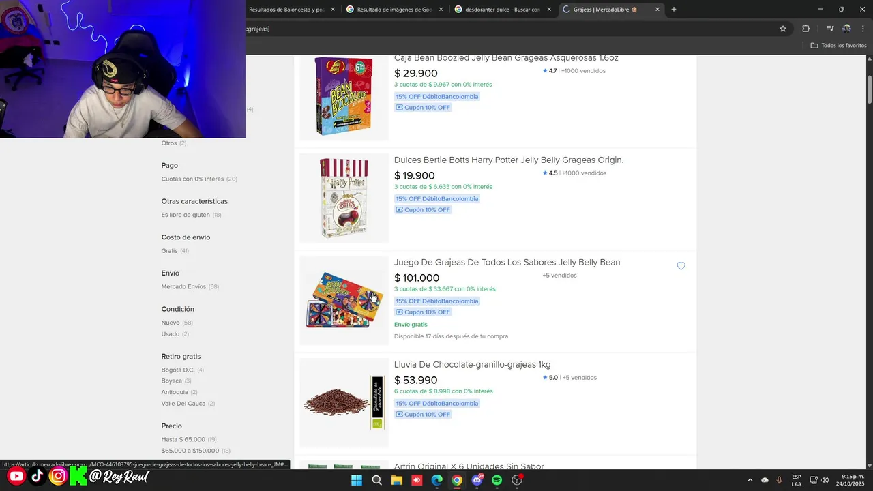Open the Chrome three-dot menu
Screen dimensions: 873x491
click(x=863, y=29)
